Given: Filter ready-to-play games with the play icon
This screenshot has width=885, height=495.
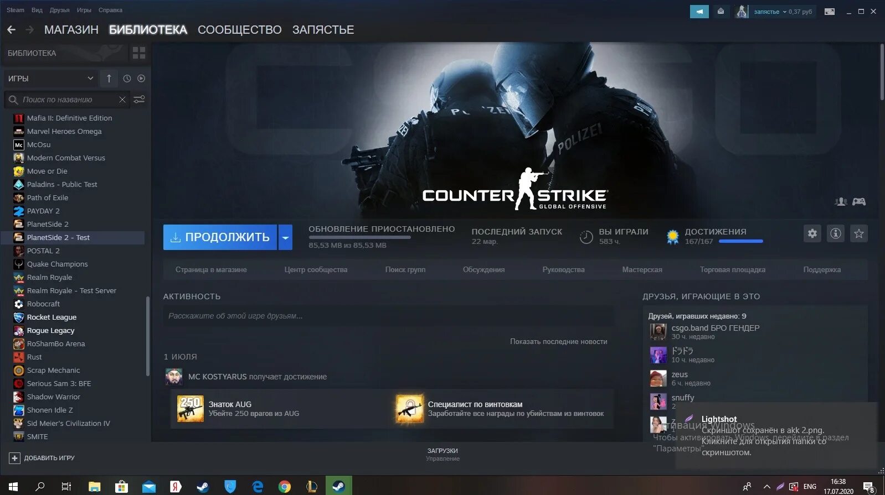Looking at the screenshot, I should (141, 79).
